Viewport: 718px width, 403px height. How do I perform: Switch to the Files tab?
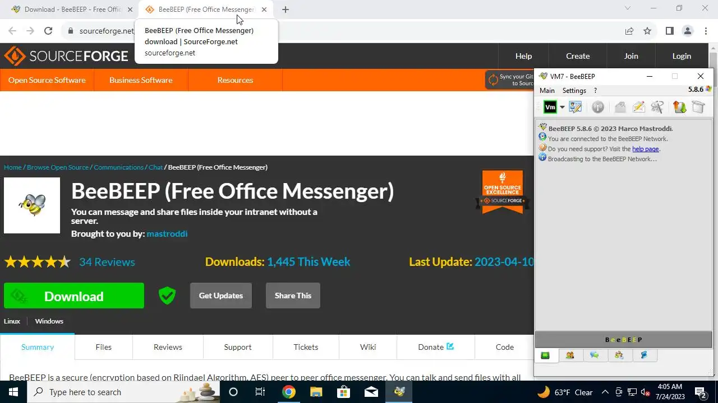[x=104, y=347]
